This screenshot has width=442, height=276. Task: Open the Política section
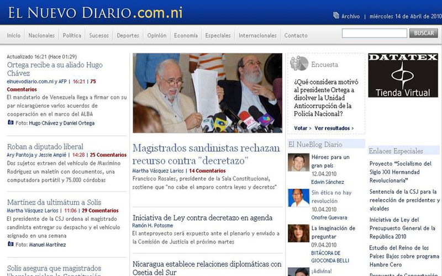72,35
